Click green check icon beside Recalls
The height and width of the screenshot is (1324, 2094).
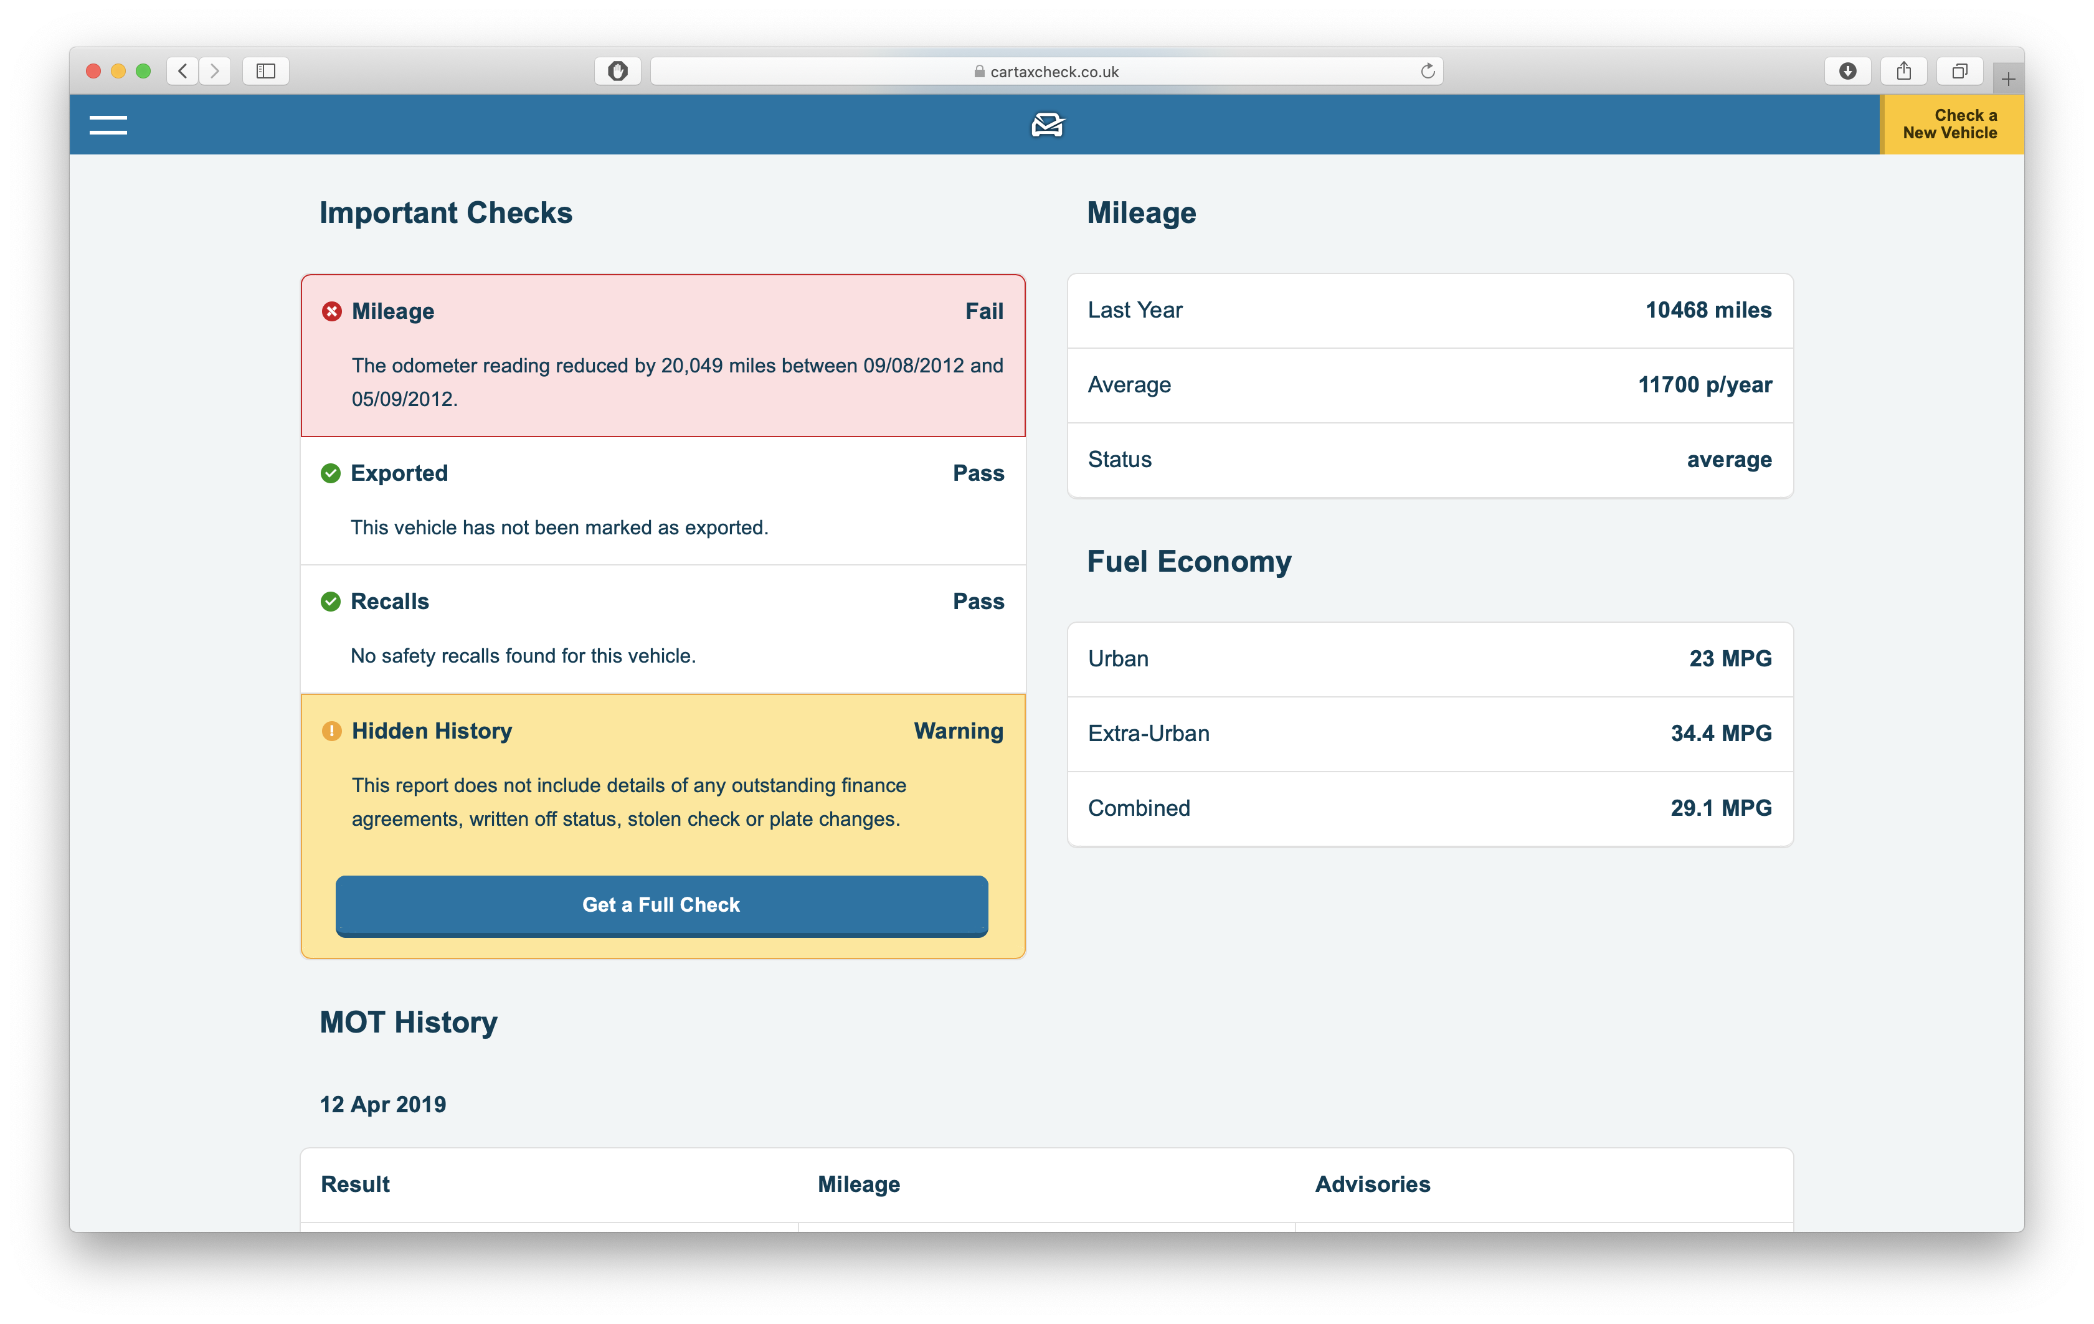331,602
